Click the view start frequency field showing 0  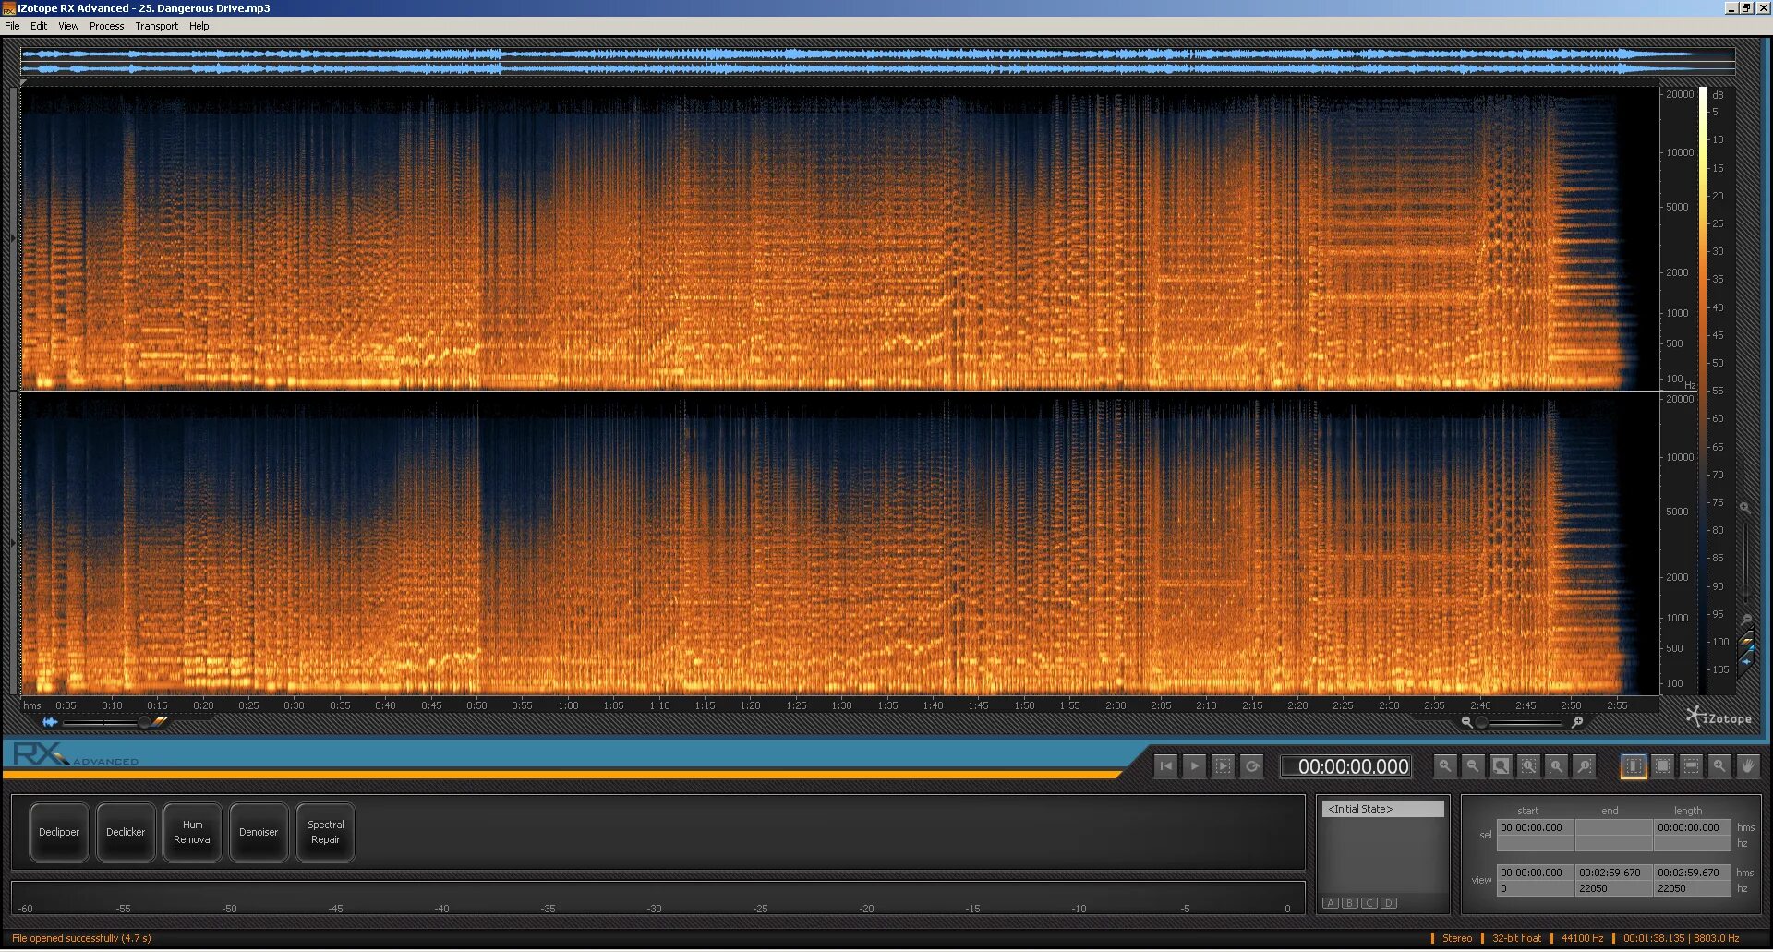pos(1536,889)
